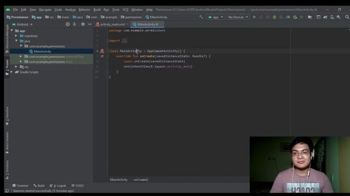Open the TODO tool window
Image resolution: width=350 pixels, height=196 pixels.
(78, 186)
